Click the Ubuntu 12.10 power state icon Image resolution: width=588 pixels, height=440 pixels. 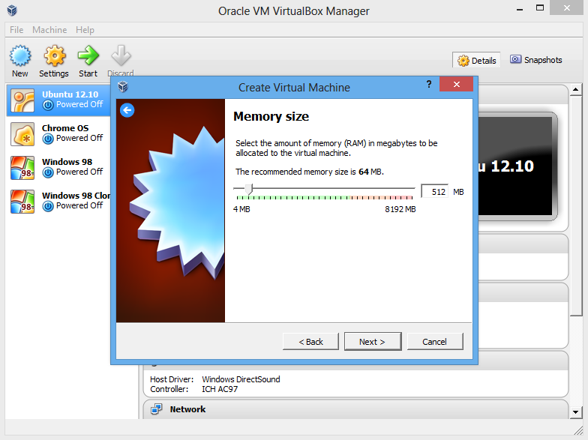(48, 105)
